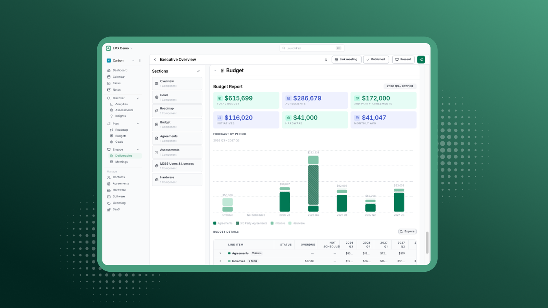This screenshot has height=308, width=548.
Task: Select the M365 Users & Licenses section
Action: 177,166
